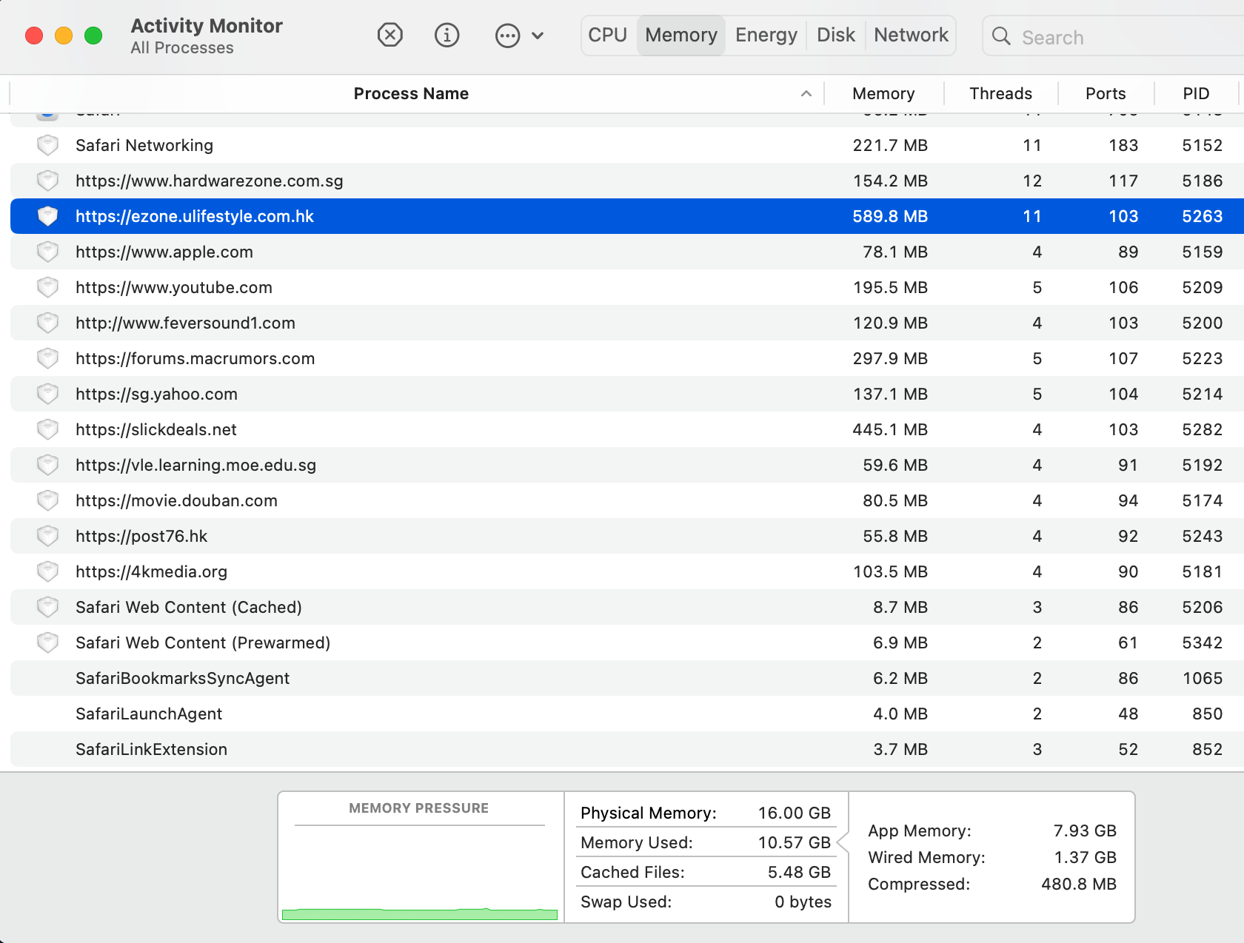Select the https://post76.hk process
Image resolution: width=1244 pixels, height=943 pixels.
tap(141, 536)
